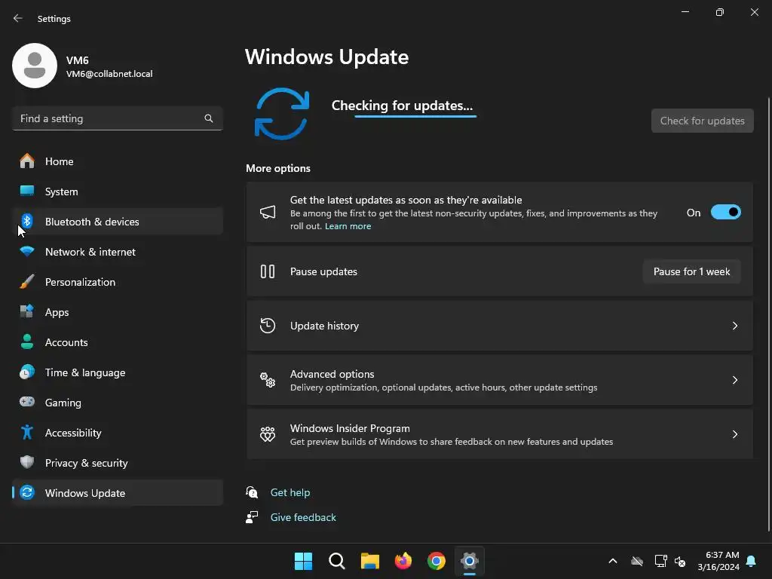Click the Advanced options gears icon
Screen dimensions: 772x579
[x=268, y=380]
